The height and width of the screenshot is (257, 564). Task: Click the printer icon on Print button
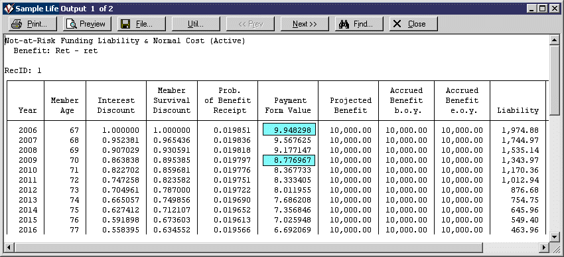pyautogui.click(x=17, y=24)
